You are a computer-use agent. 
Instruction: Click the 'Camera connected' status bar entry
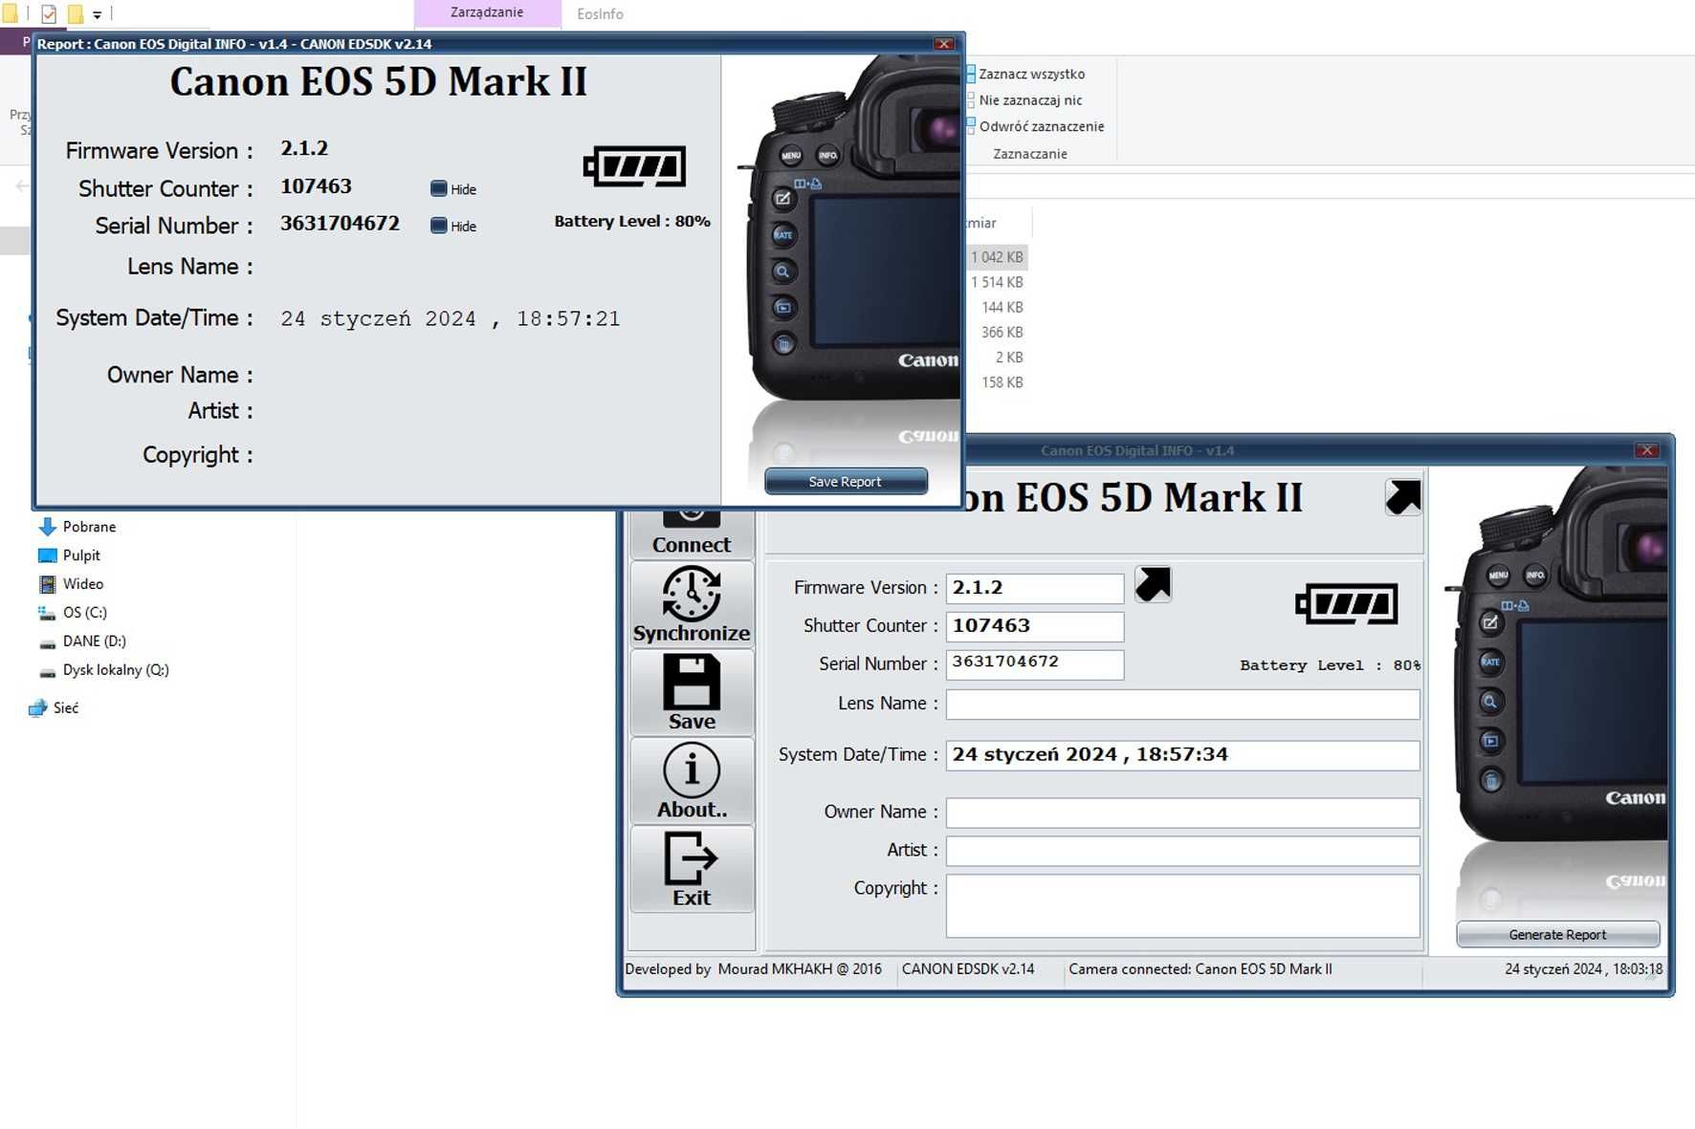[1200, 969]
